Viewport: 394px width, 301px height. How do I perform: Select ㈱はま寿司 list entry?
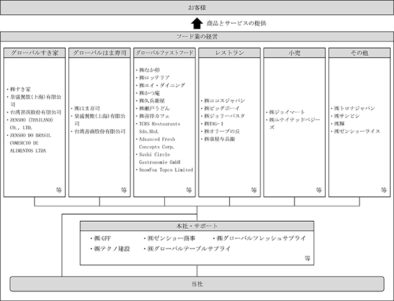[87, 109]
